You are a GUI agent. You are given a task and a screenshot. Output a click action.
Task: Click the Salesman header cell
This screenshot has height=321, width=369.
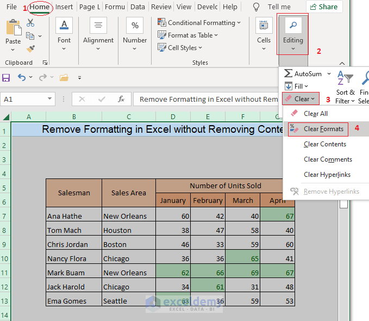74,193
